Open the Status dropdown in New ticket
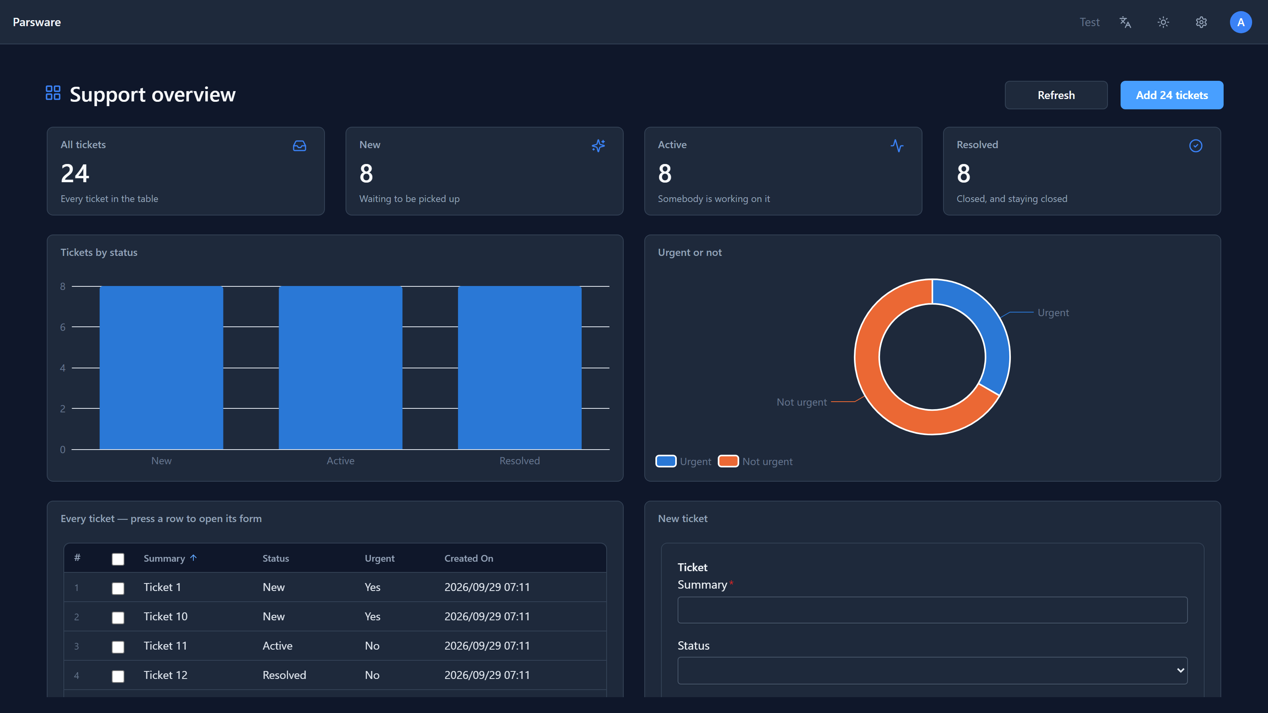 [x=932, y=670]
